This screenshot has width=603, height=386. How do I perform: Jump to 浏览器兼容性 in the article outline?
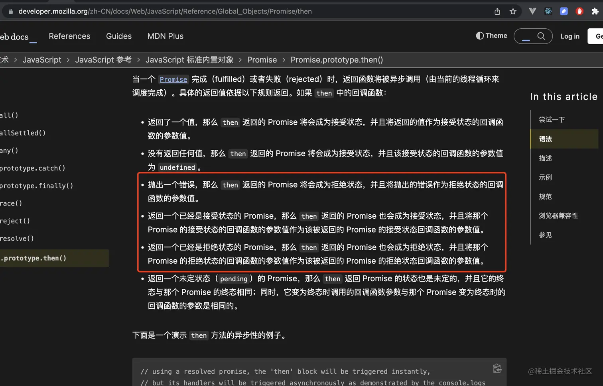click(558, 216)
